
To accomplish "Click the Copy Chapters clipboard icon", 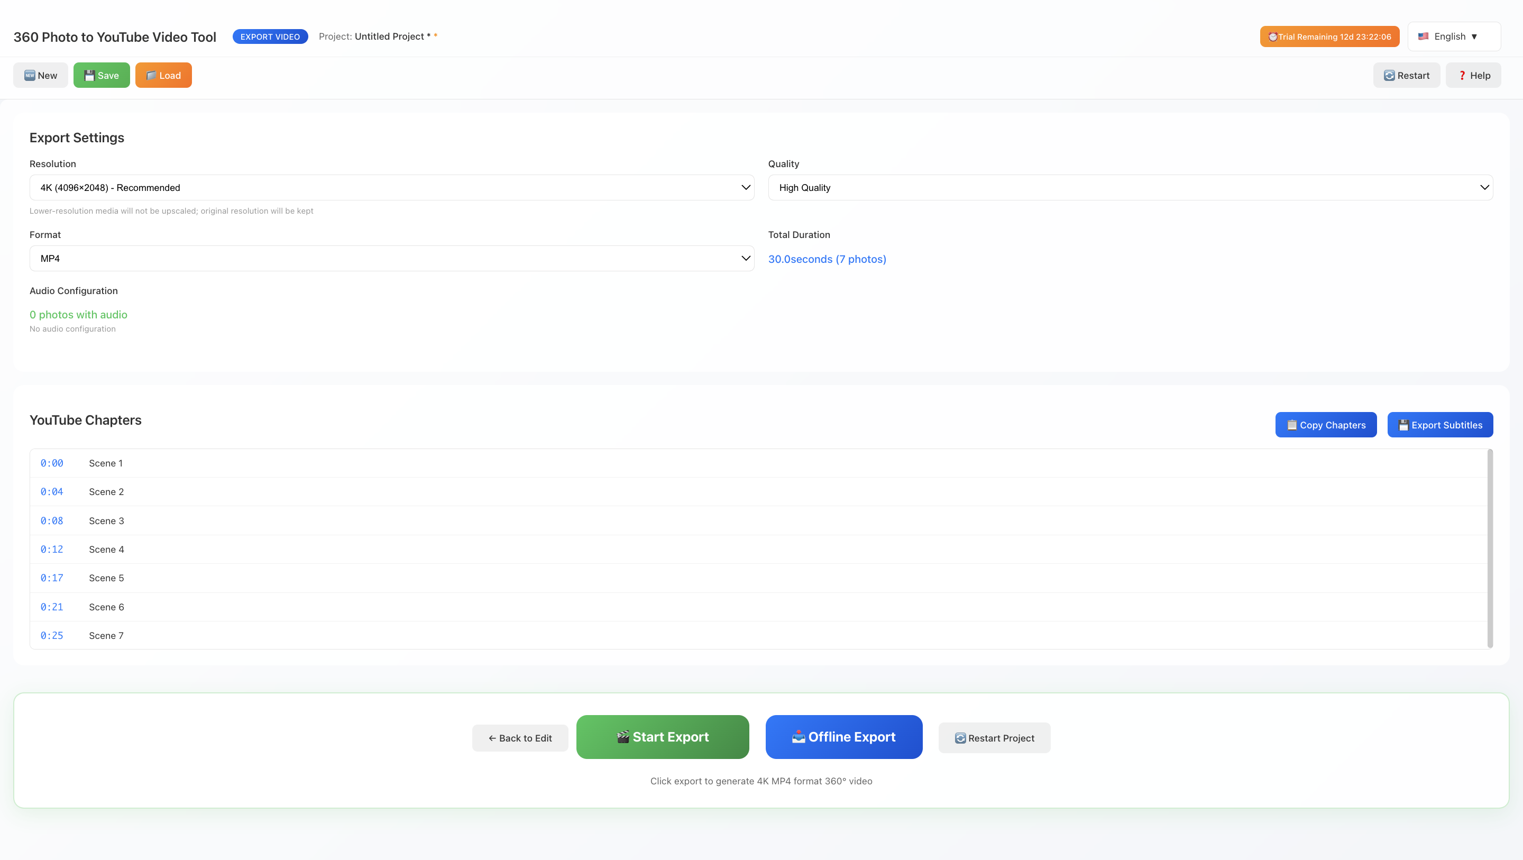I will 1292,425.
